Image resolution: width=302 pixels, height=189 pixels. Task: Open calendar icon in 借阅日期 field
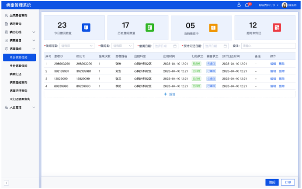pyautogui.click(x=175, y=46)
